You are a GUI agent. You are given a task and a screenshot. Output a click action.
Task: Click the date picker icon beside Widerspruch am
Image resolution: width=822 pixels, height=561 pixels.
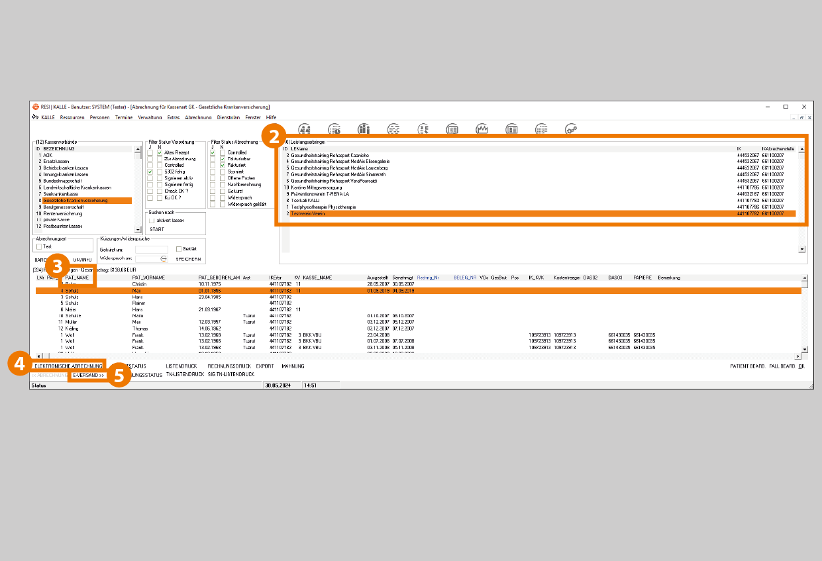(x=164, y=258)
